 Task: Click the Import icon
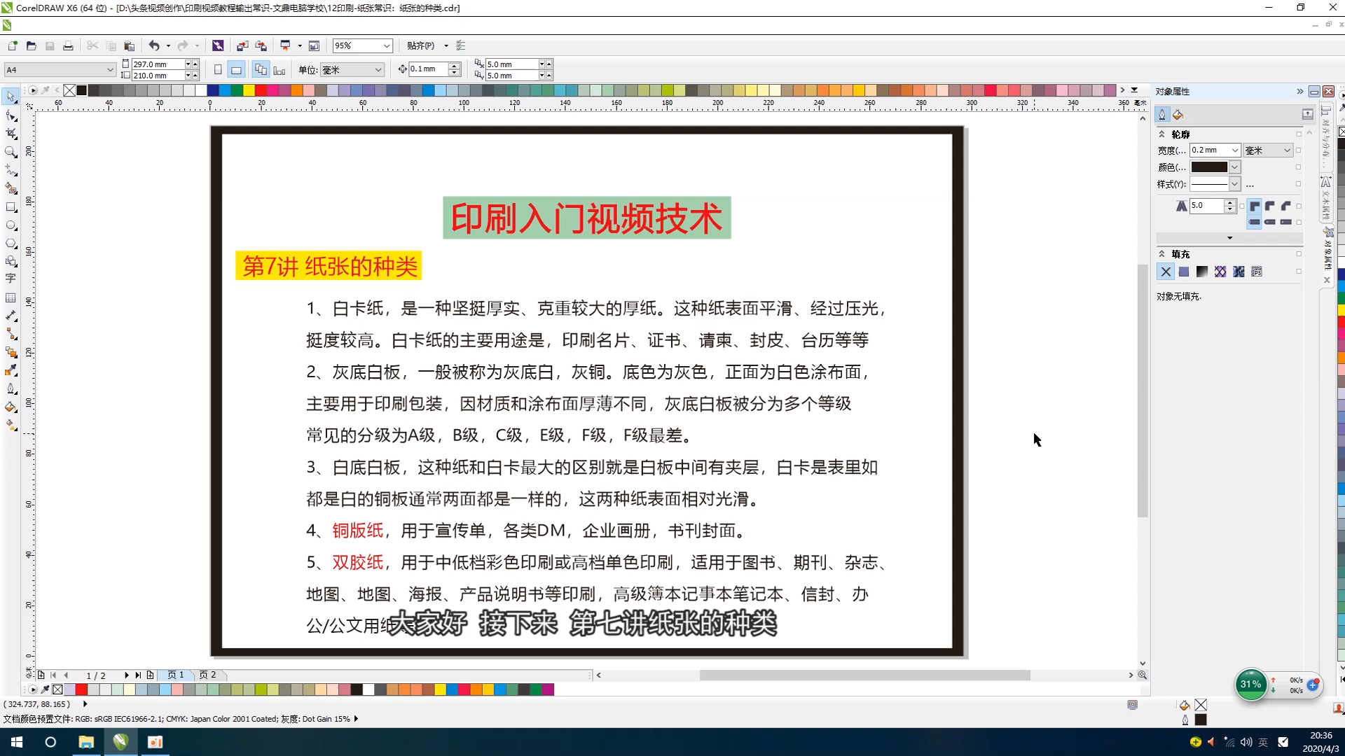[242, 45]
